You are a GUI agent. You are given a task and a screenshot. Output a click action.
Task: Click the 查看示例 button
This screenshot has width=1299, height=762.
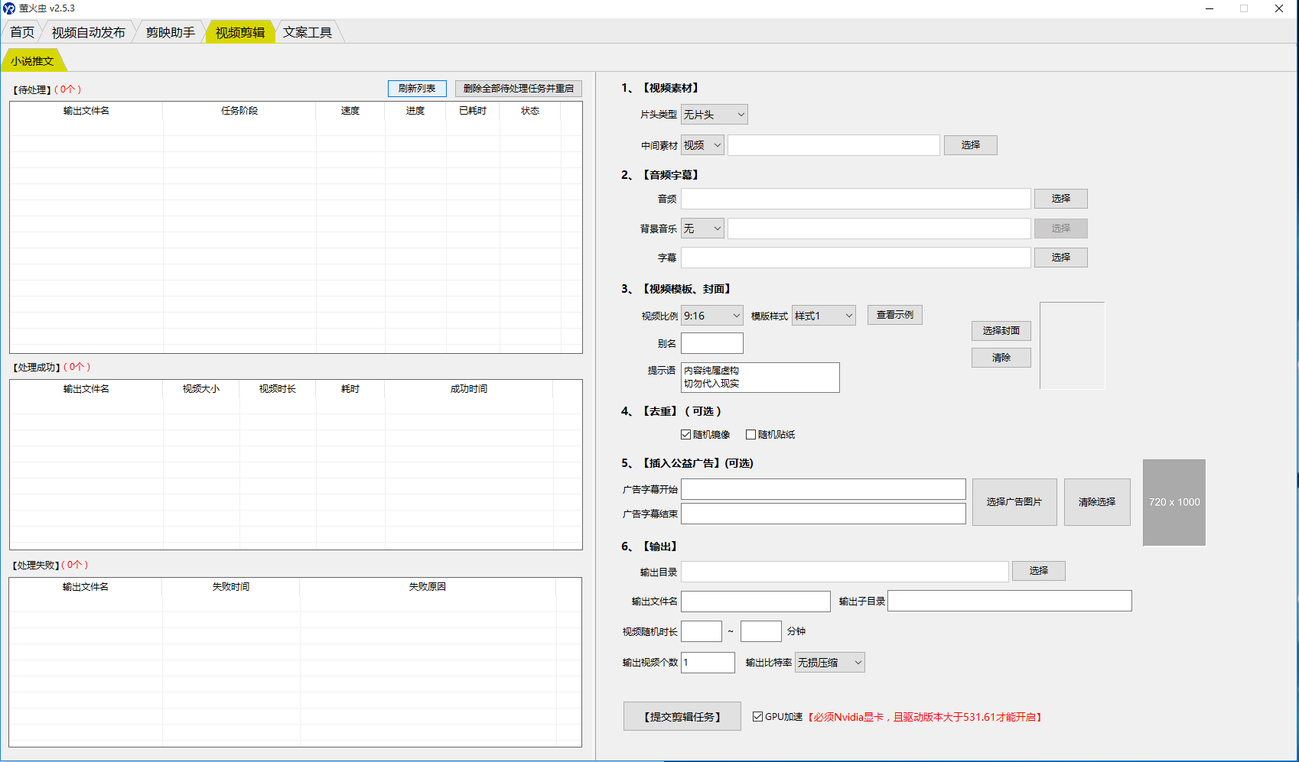(x=894, y=315)
